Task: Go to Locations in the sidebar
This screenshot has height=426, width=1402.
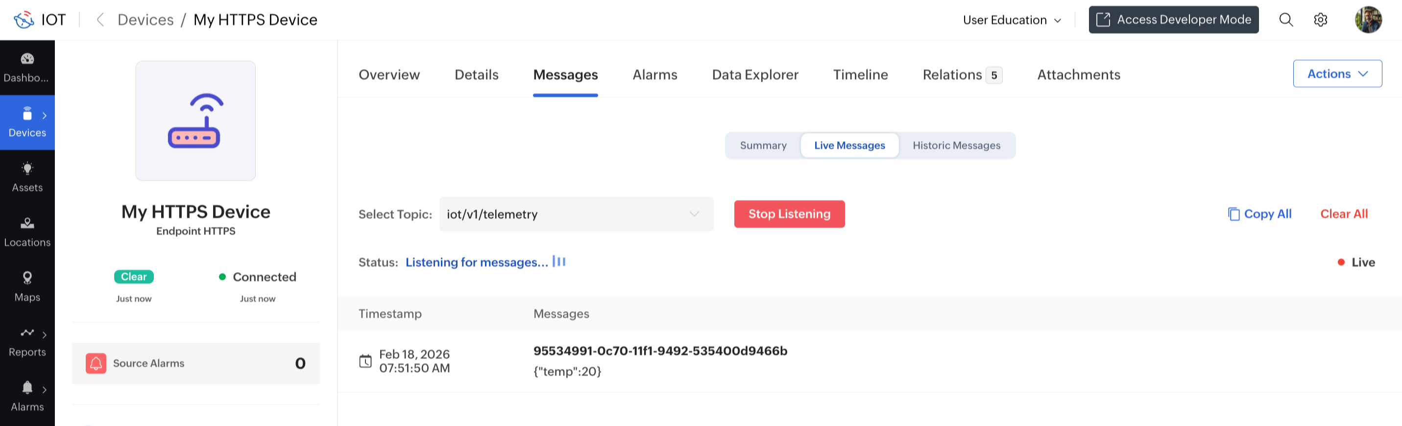Action: [x=27, y=231]
